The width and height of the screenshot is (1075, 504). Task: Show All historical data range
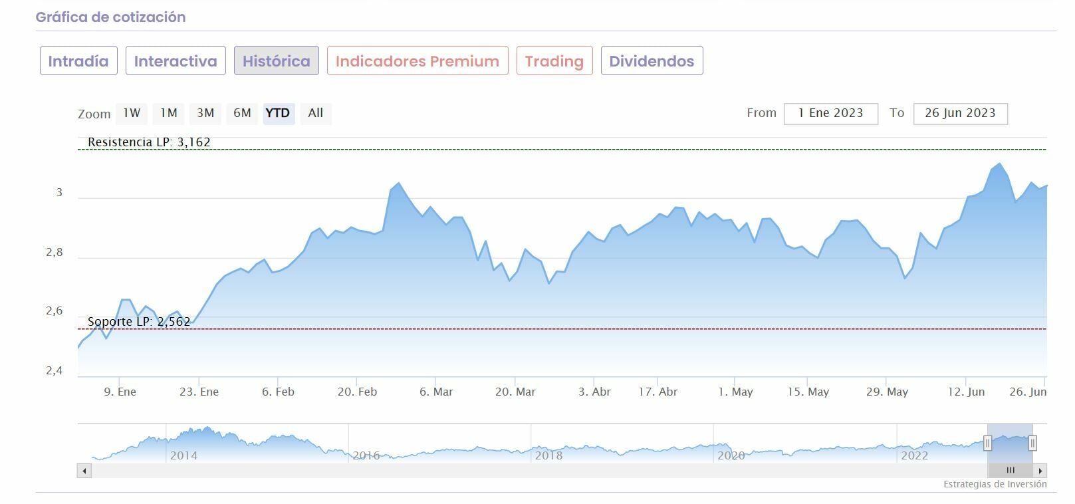pyautogui.click(x=316, y=113)
